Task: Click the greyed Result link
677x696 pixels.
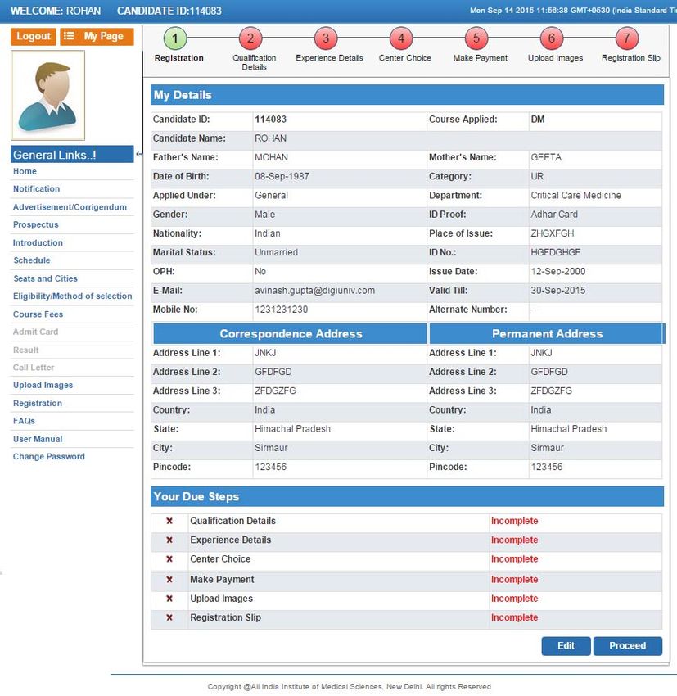Action: [25, 350]
